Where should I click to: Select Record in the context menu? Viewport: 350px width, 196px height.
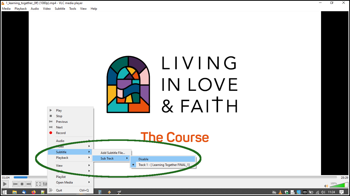pyautogui.click(x=70, y=133)
